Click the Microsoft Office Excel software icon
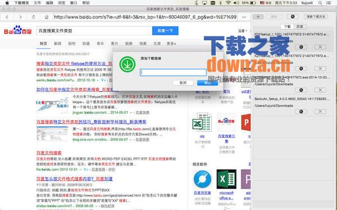This screenshot has height=210, width=337. click(x=226, y=179)
